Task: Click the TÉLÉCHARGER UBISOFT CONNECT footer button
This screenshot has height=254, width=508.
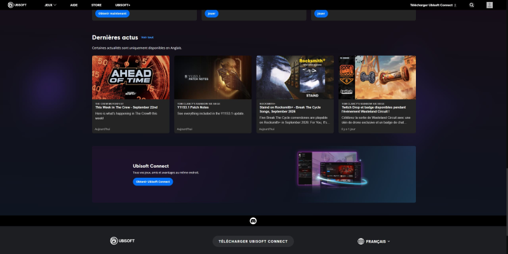Action: [x=253, y=241]
